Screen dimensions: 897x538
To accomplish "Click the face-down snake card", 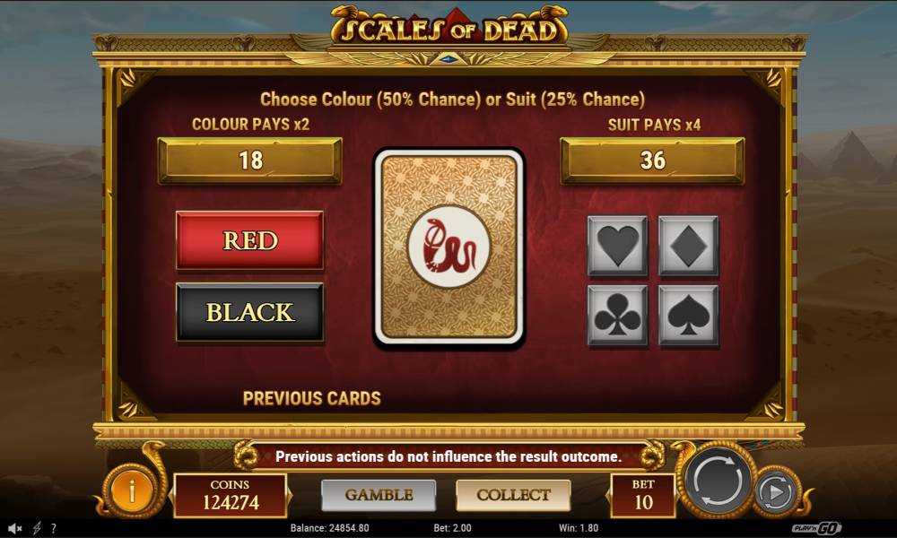I will (x=449, y=247).
